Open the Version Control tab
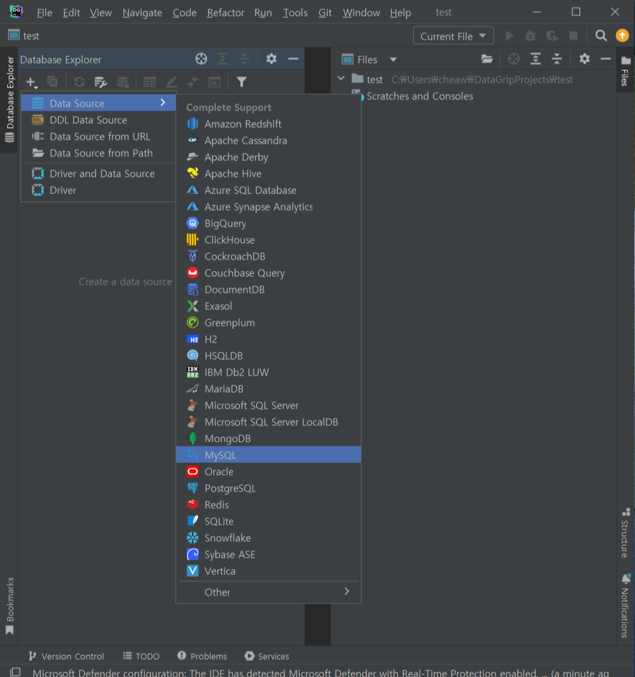The width and height of the screenshot is (635, 677). click(x=66, y=656)
